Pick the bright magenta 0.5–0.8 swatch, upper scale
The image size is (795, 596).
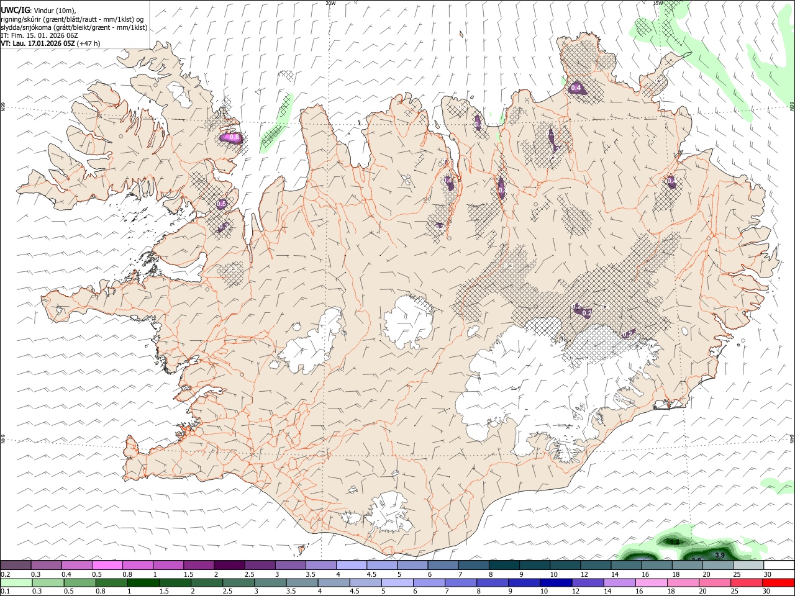(107, 565)
